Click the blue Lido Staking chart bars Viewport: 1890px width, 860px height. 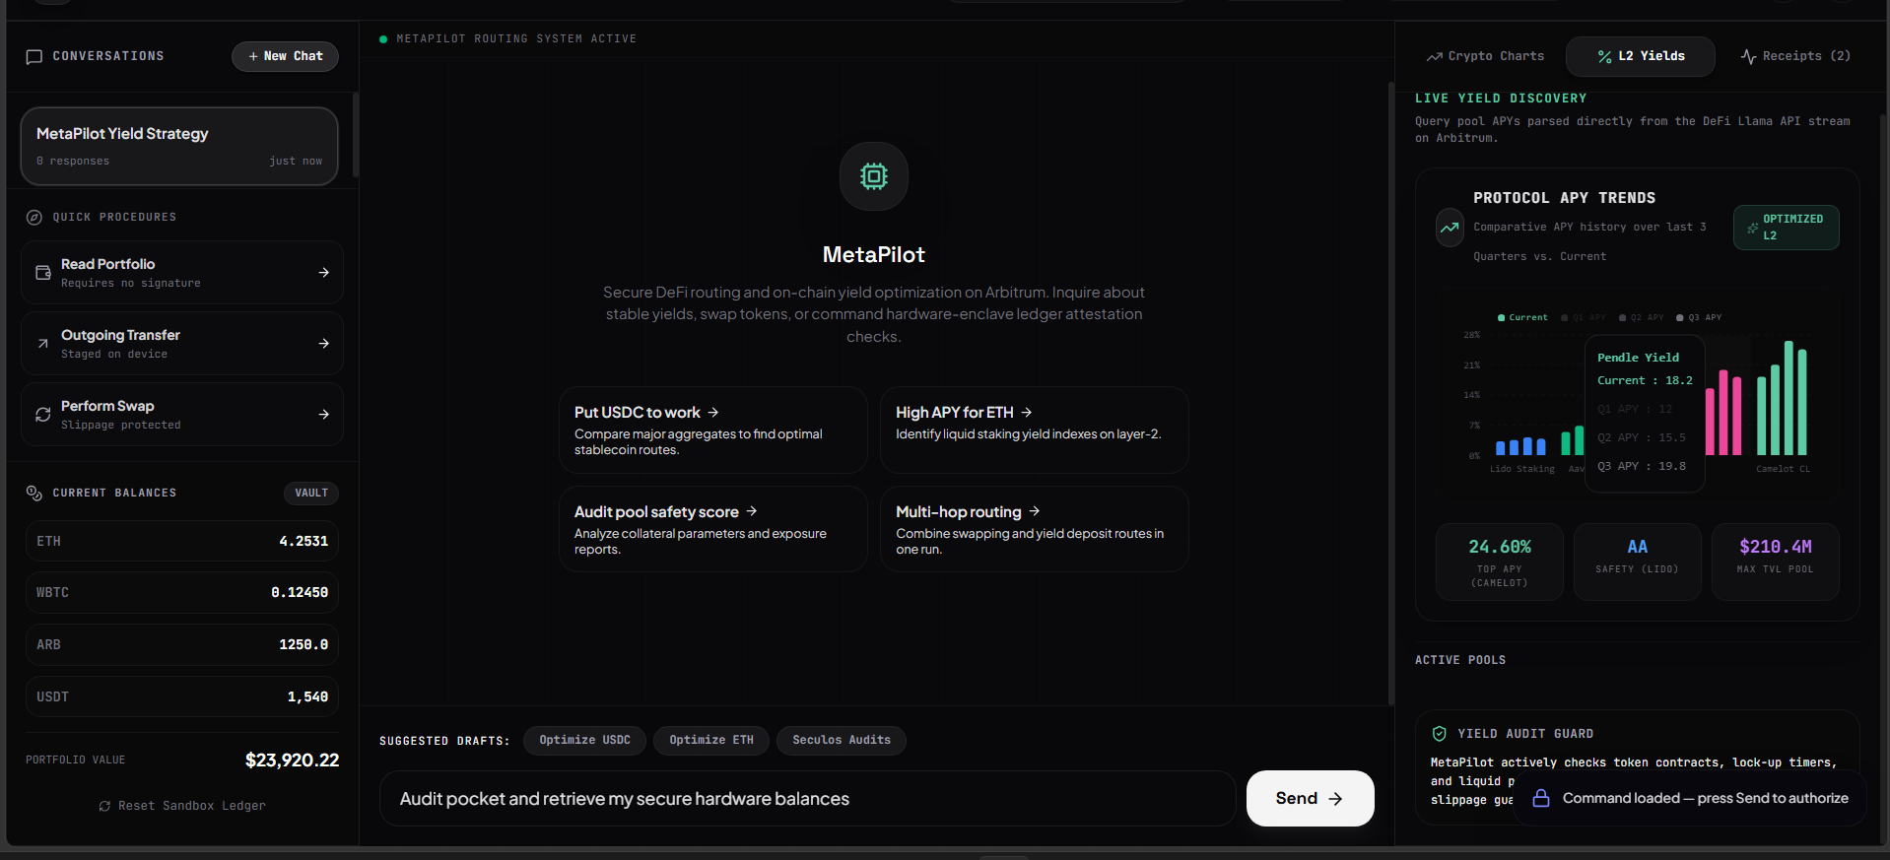tap(1520, 447)
